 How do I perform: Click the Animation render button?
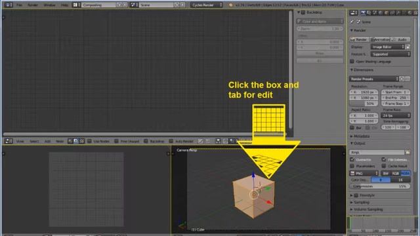[x=380, y=39]
